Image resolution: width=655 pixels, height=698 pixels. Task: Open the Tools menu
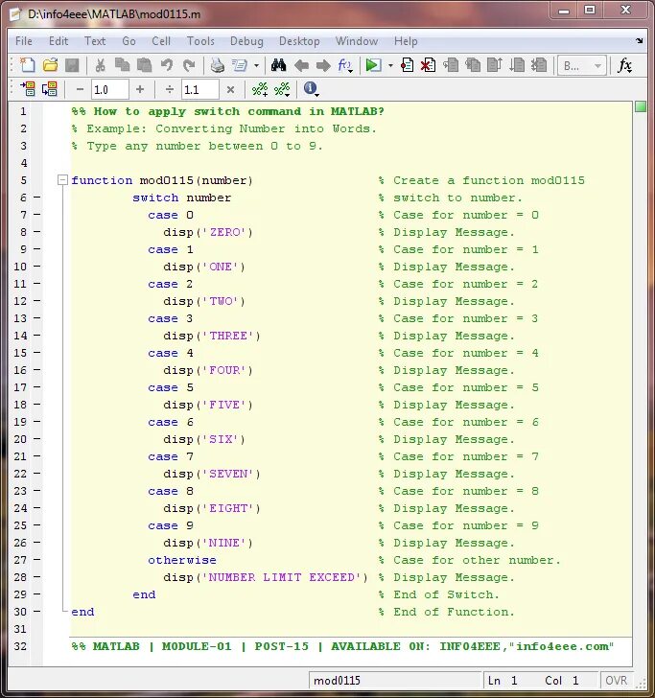tap(200, 41)
